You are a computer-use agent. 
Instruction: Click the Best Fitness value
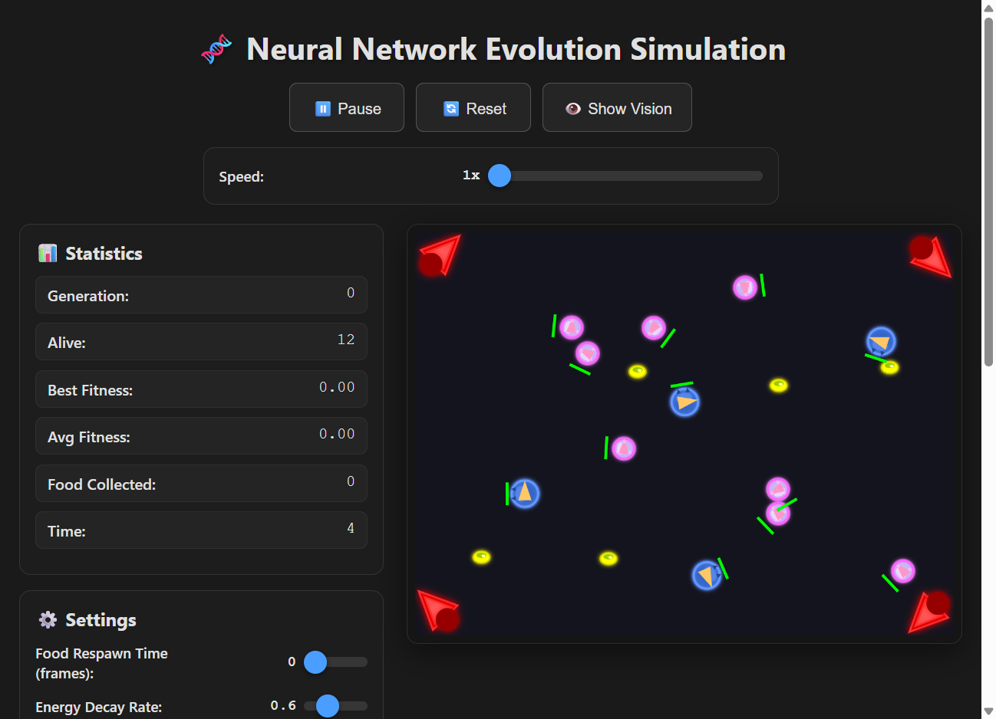coord(336,386)
